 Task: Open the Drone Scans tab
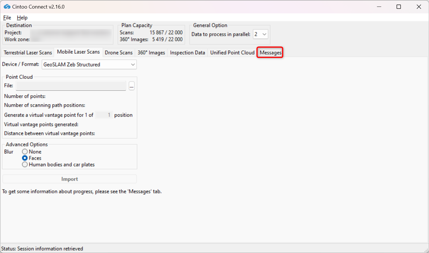[x=119, y=53]
